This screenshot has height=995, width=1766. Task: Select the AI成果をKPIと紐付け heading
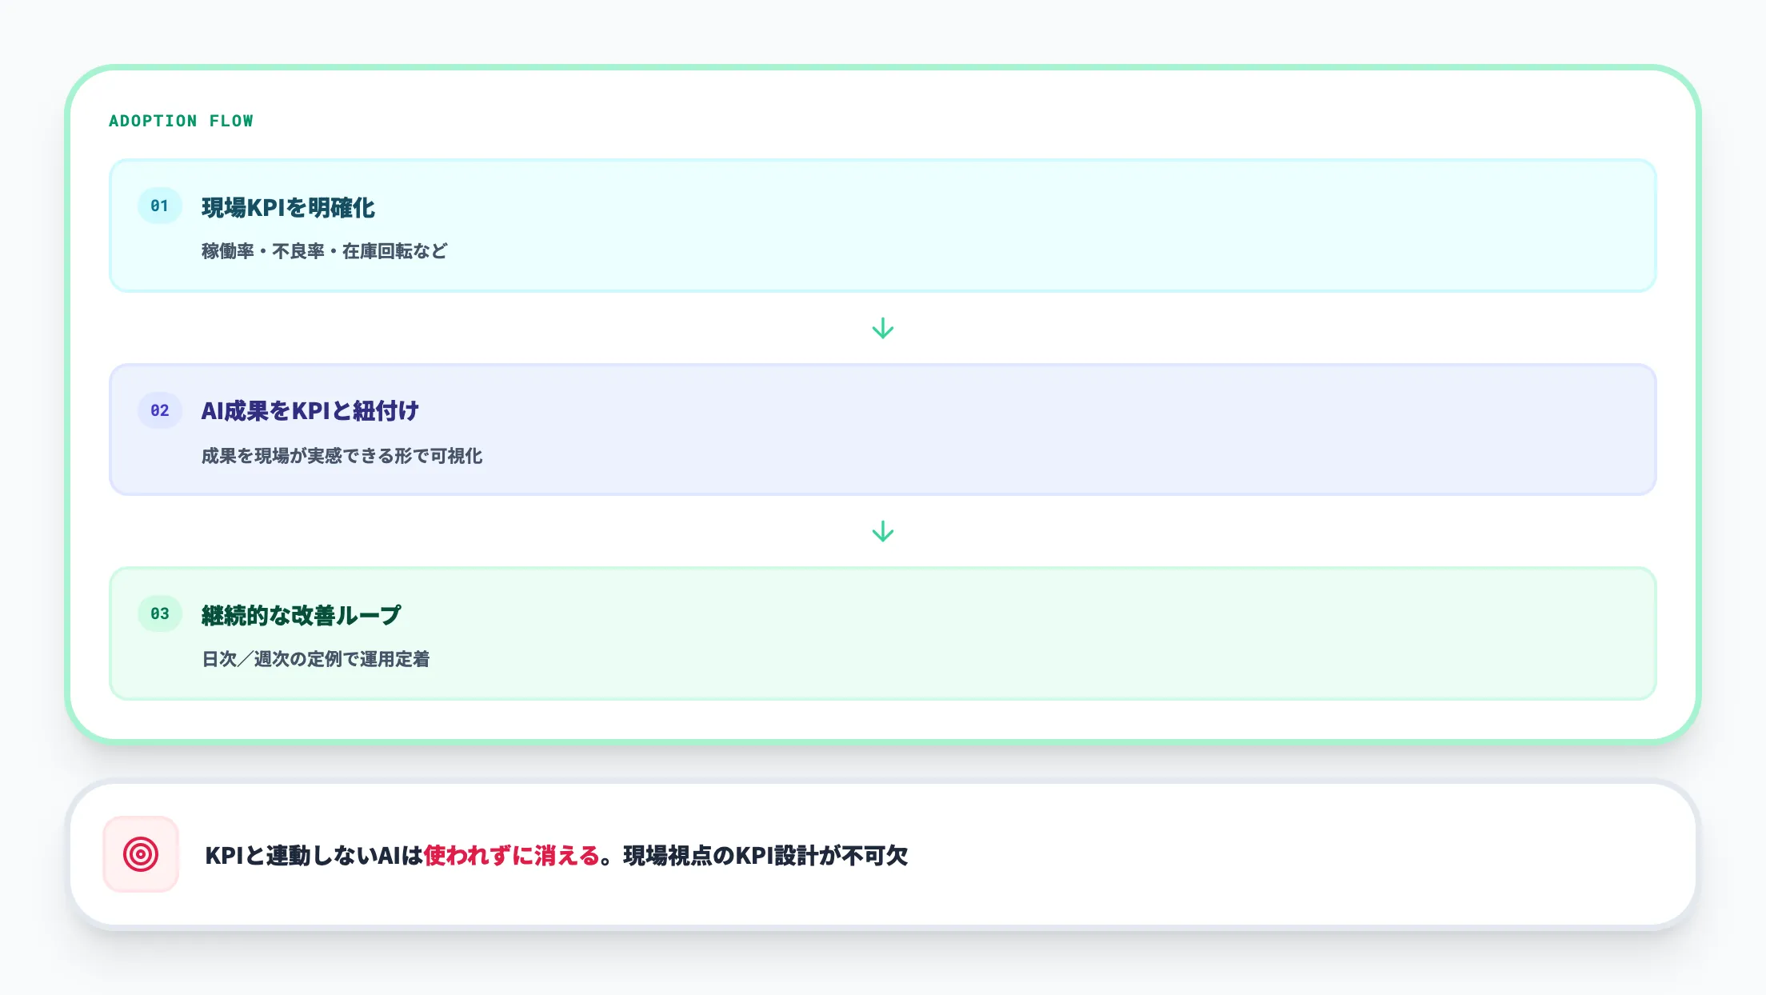click(x=310, y=411)
